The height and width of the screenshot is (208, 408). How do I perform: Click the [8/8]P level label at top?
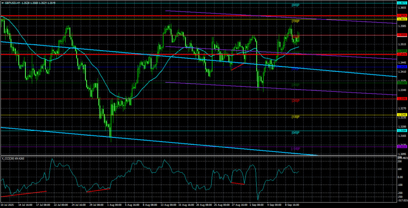pyautogui.click(x=295, y=5)
